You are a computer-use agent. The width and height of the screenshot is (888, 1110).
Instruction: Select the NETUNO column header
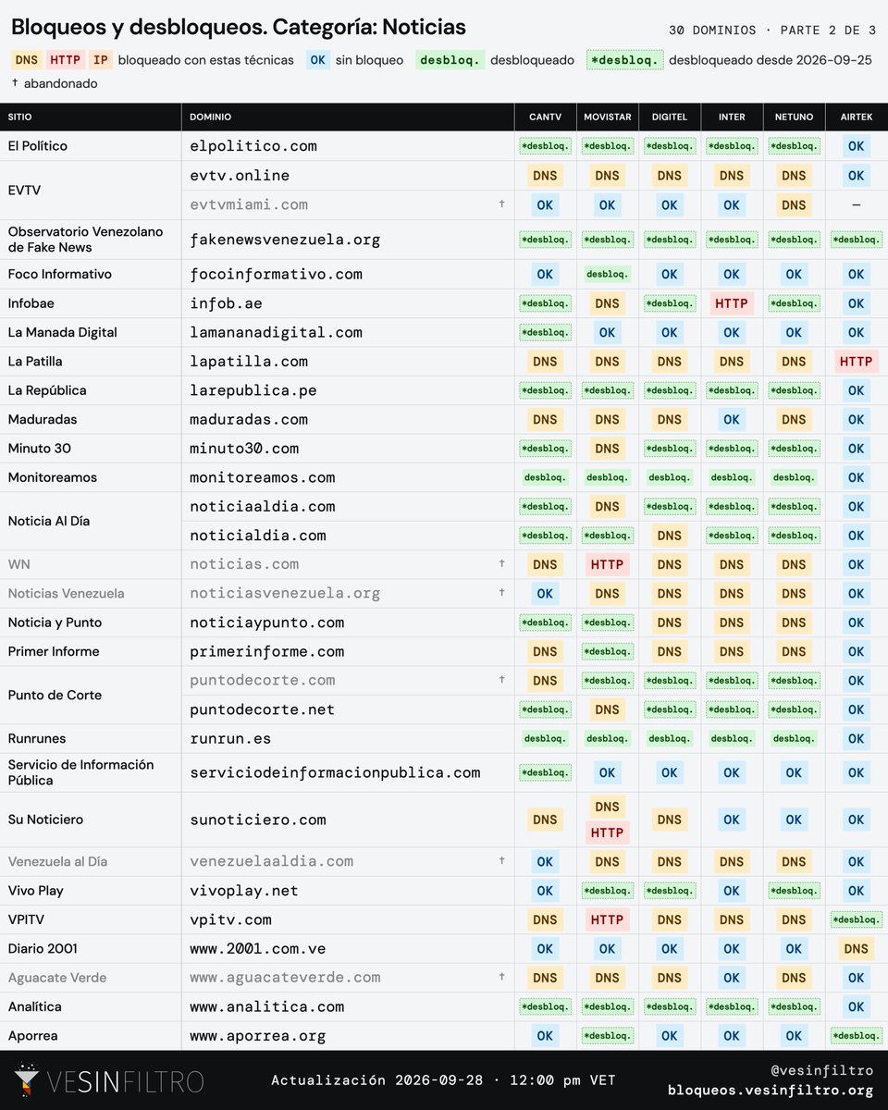794,117
